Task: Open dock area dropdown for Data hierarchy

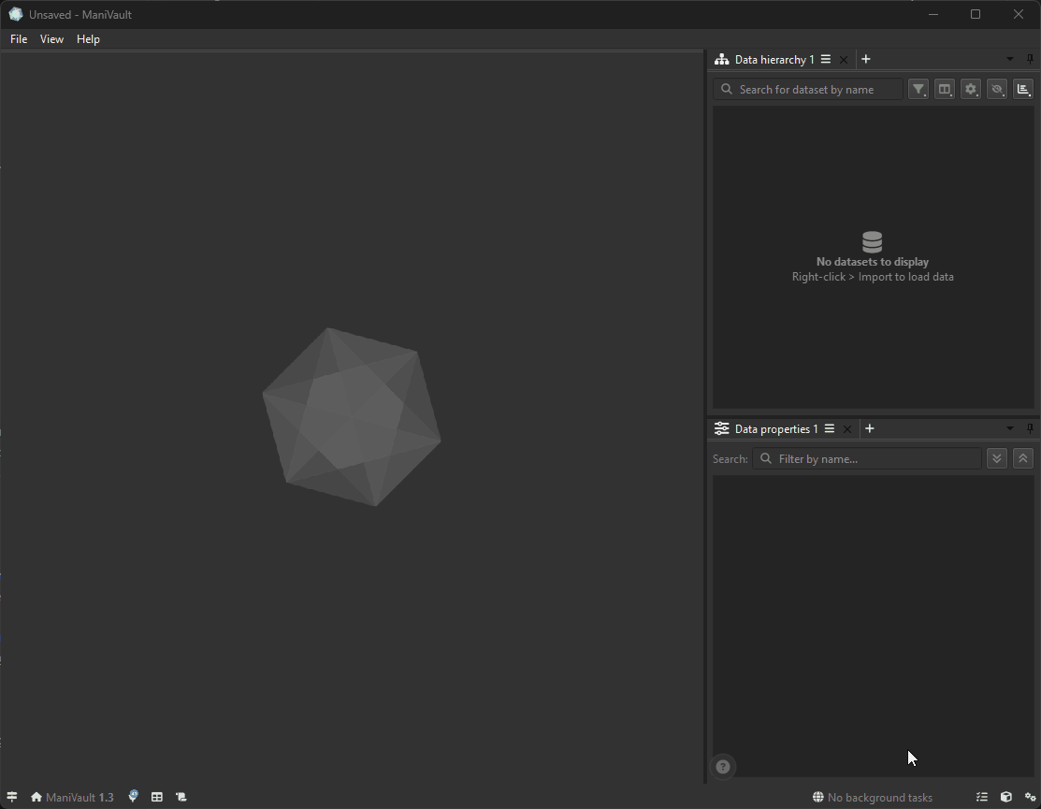Action: click(1010, 59)
